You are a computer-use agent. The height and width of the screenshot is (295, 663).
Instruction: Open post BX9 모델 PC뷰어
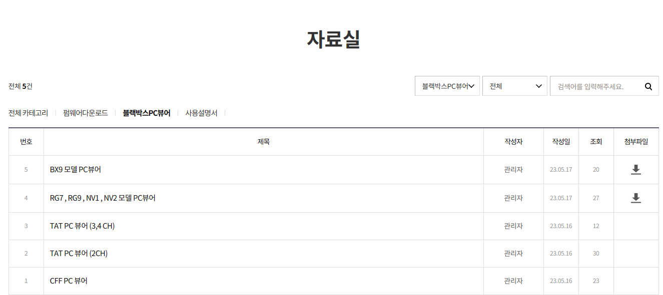point(76,170)
